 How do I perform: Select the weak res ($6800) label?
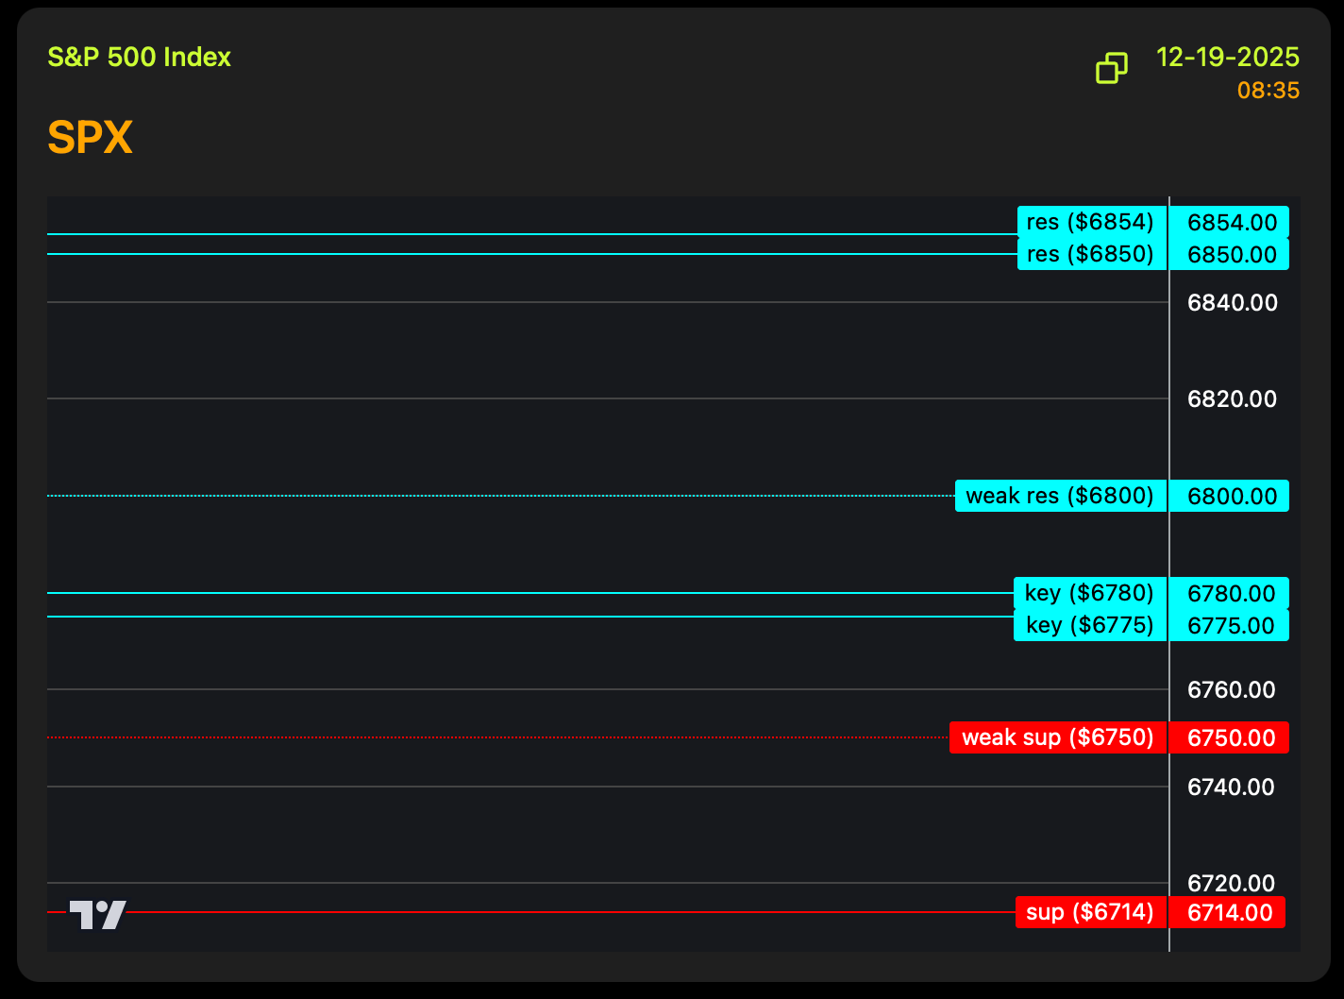pyautogui.click(x=1060, y=496)
